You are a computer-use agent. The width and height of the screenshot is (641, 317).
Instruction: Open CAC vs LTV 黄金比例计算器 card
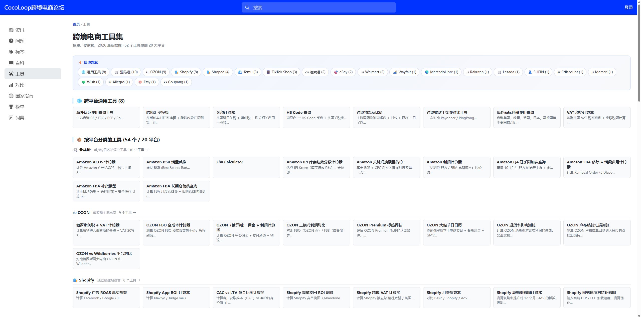click(x=246, y=297)
